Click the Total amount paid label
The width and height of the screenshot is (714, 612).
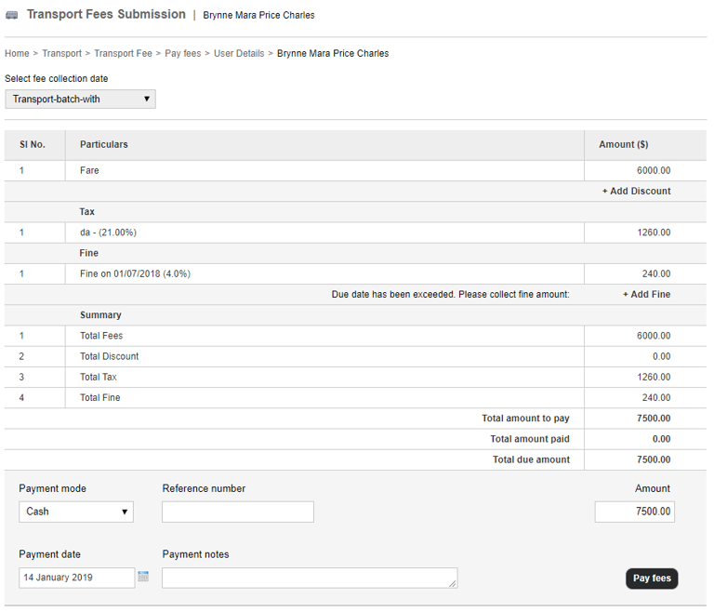530,439
